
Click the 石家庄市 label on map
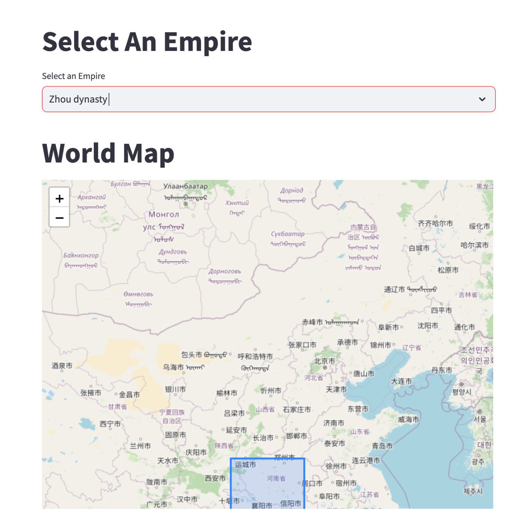point(297,409)
